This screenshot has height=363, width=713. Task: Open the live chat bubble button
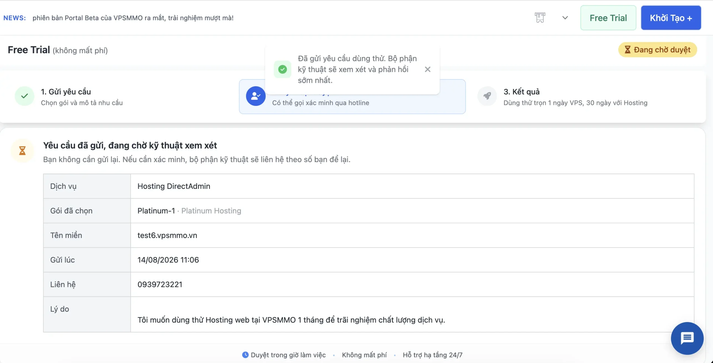coord(687,338)
